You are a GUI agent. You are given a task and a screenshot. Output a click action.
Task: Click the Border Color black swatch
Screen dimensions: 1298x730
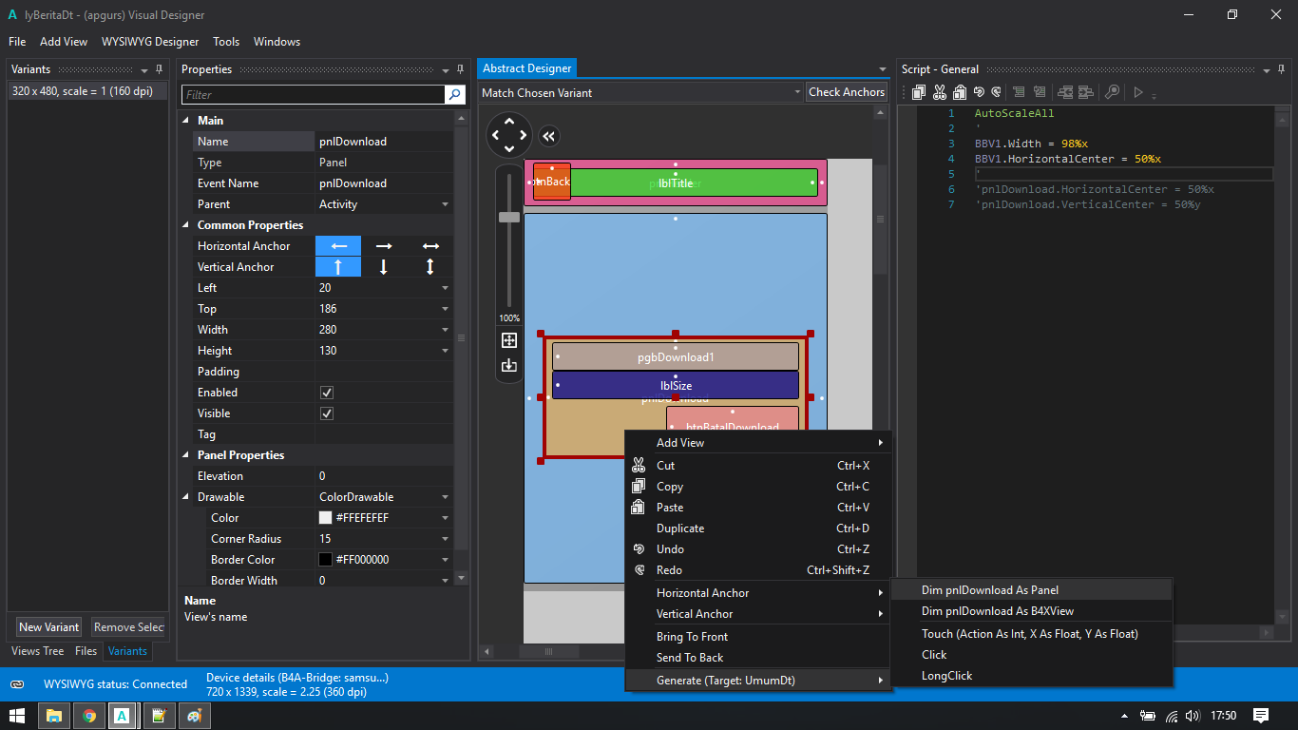(326, 560)
